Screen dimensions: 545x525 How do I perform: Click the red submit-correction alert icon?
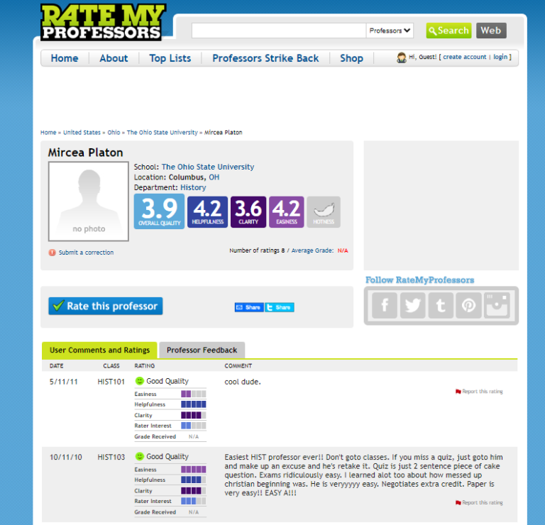pos(52,253)
